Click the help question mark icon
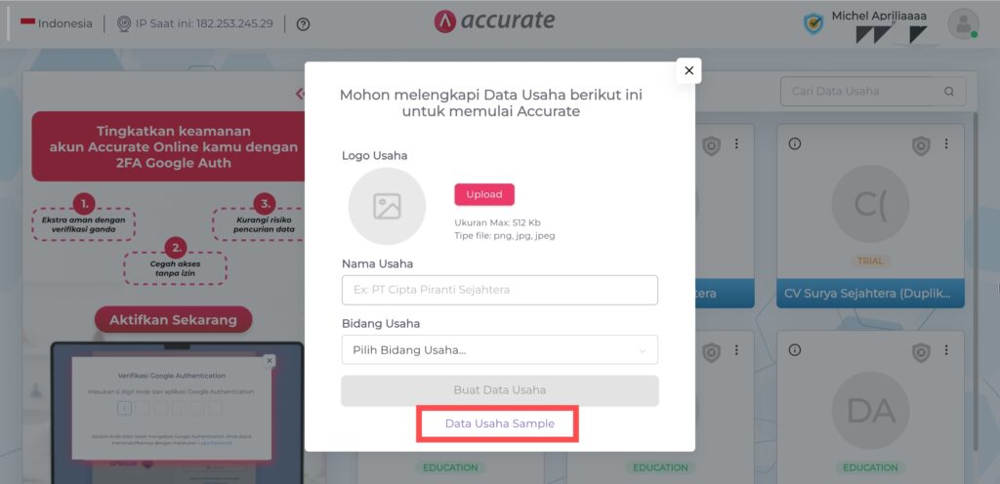The image size is (1000, 484). [x=304, y=24]
